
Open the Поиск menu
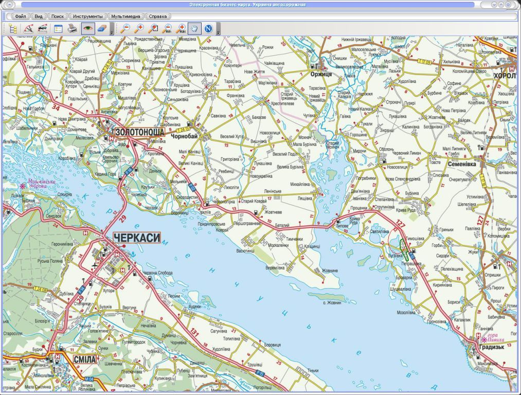[58, 16]
